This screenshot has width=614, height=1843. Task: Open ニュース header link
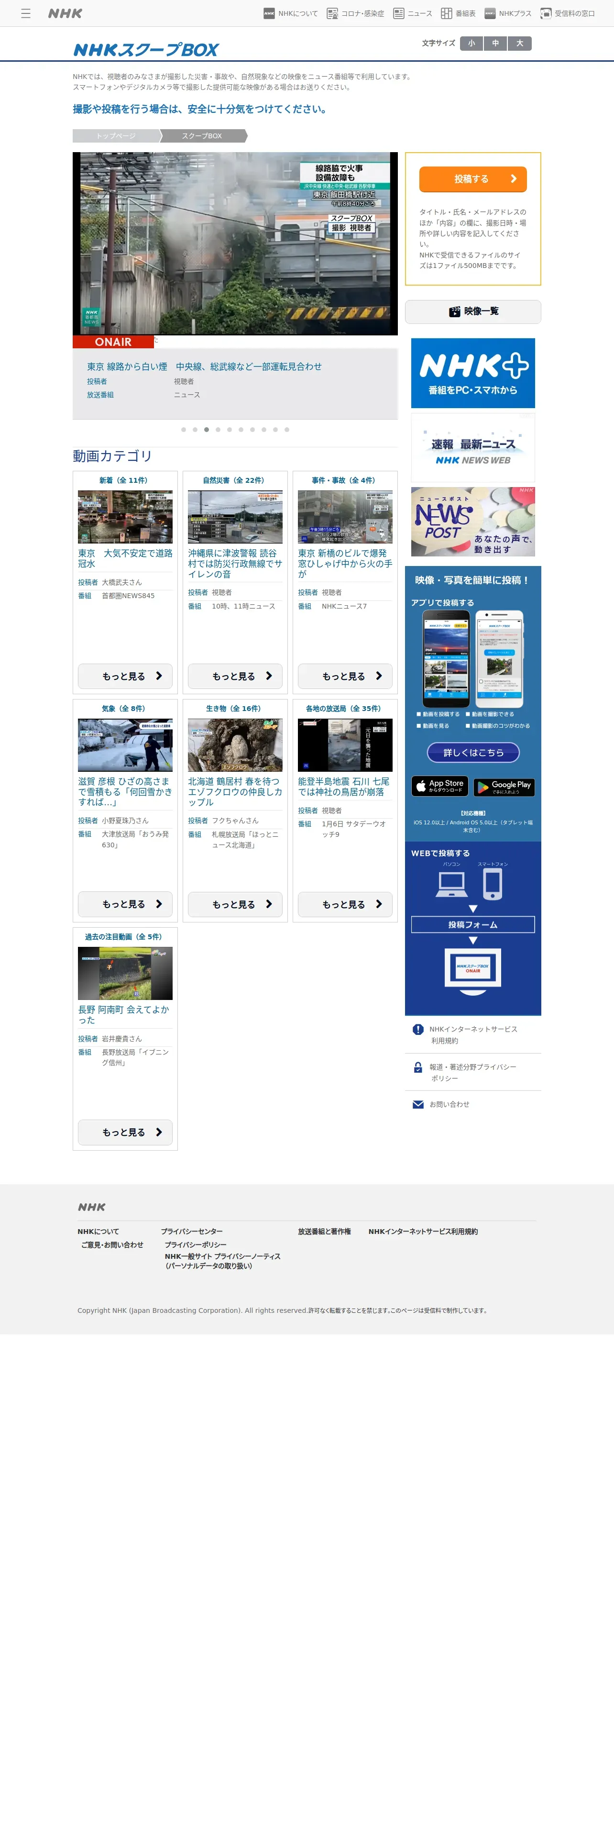[412, 13]
